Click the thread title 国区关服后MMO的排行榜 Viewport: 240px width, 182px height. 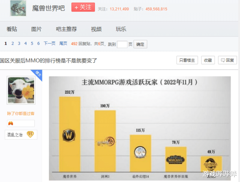(48, 61)
